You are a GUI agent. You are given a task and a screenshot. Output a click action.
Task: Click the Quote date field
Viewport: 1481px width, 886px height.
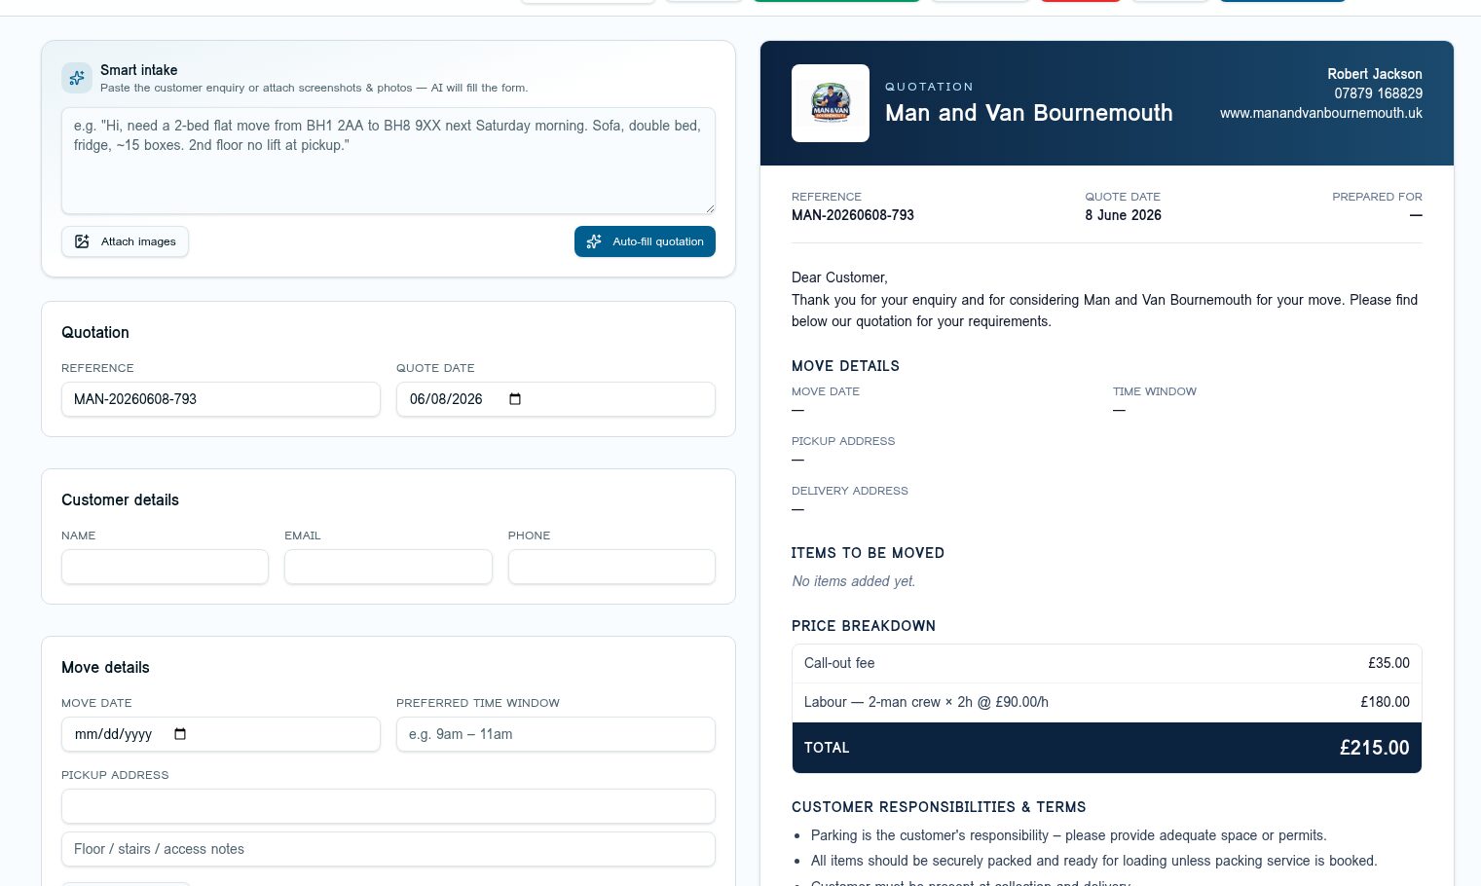(556, 399)
